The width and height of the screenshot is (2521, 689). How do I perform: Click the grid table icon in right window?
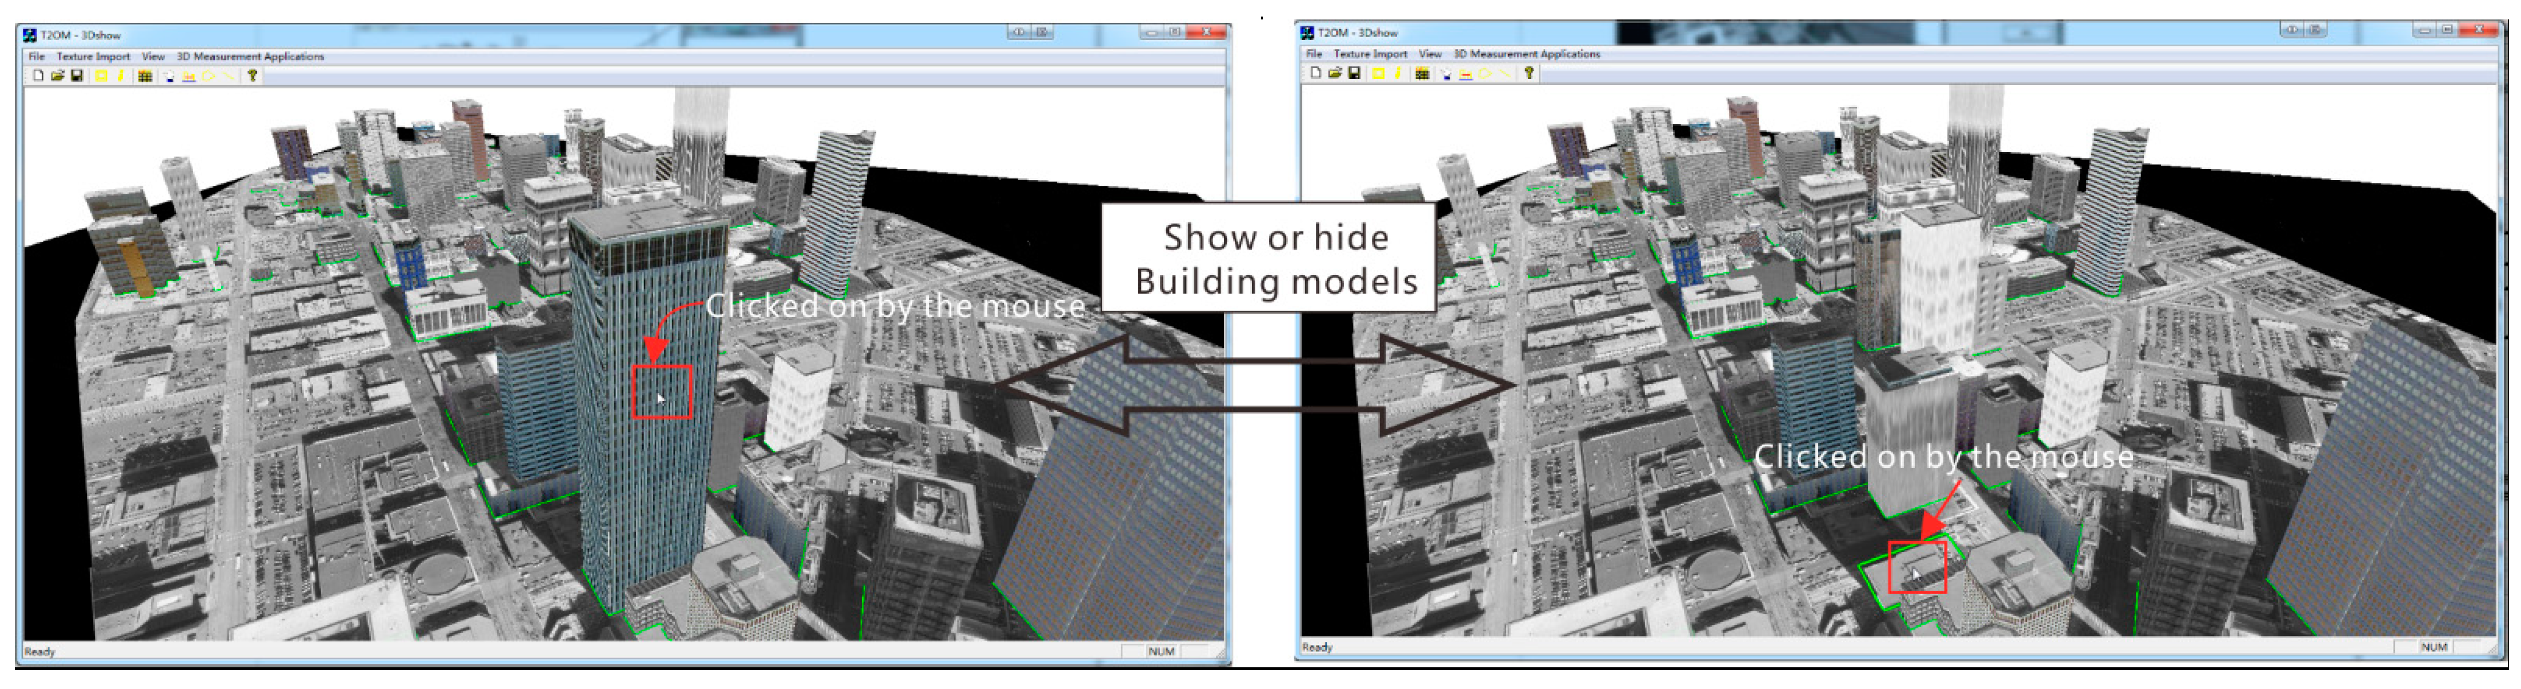pyautogui.click(x=1423, y=73)
